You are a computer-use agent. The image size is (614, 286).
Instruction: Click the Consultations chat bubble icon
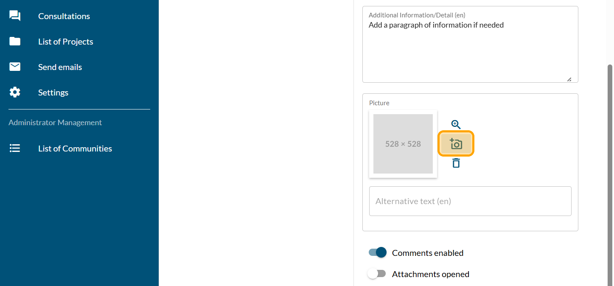(15, 16)
